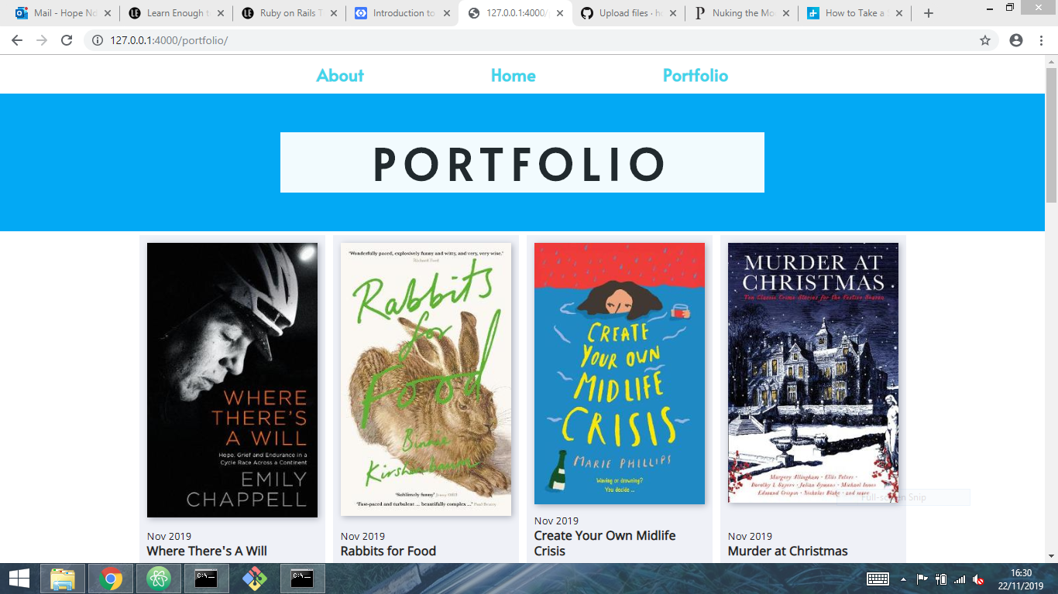Close the active 127.0.0.1:4000 tab

[560, 13]
